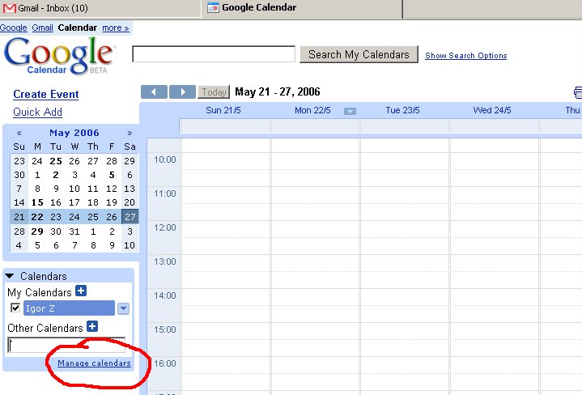Go to previous week arrow button
This screenshot has width=582, height=395.
click(x=154, y=91)
